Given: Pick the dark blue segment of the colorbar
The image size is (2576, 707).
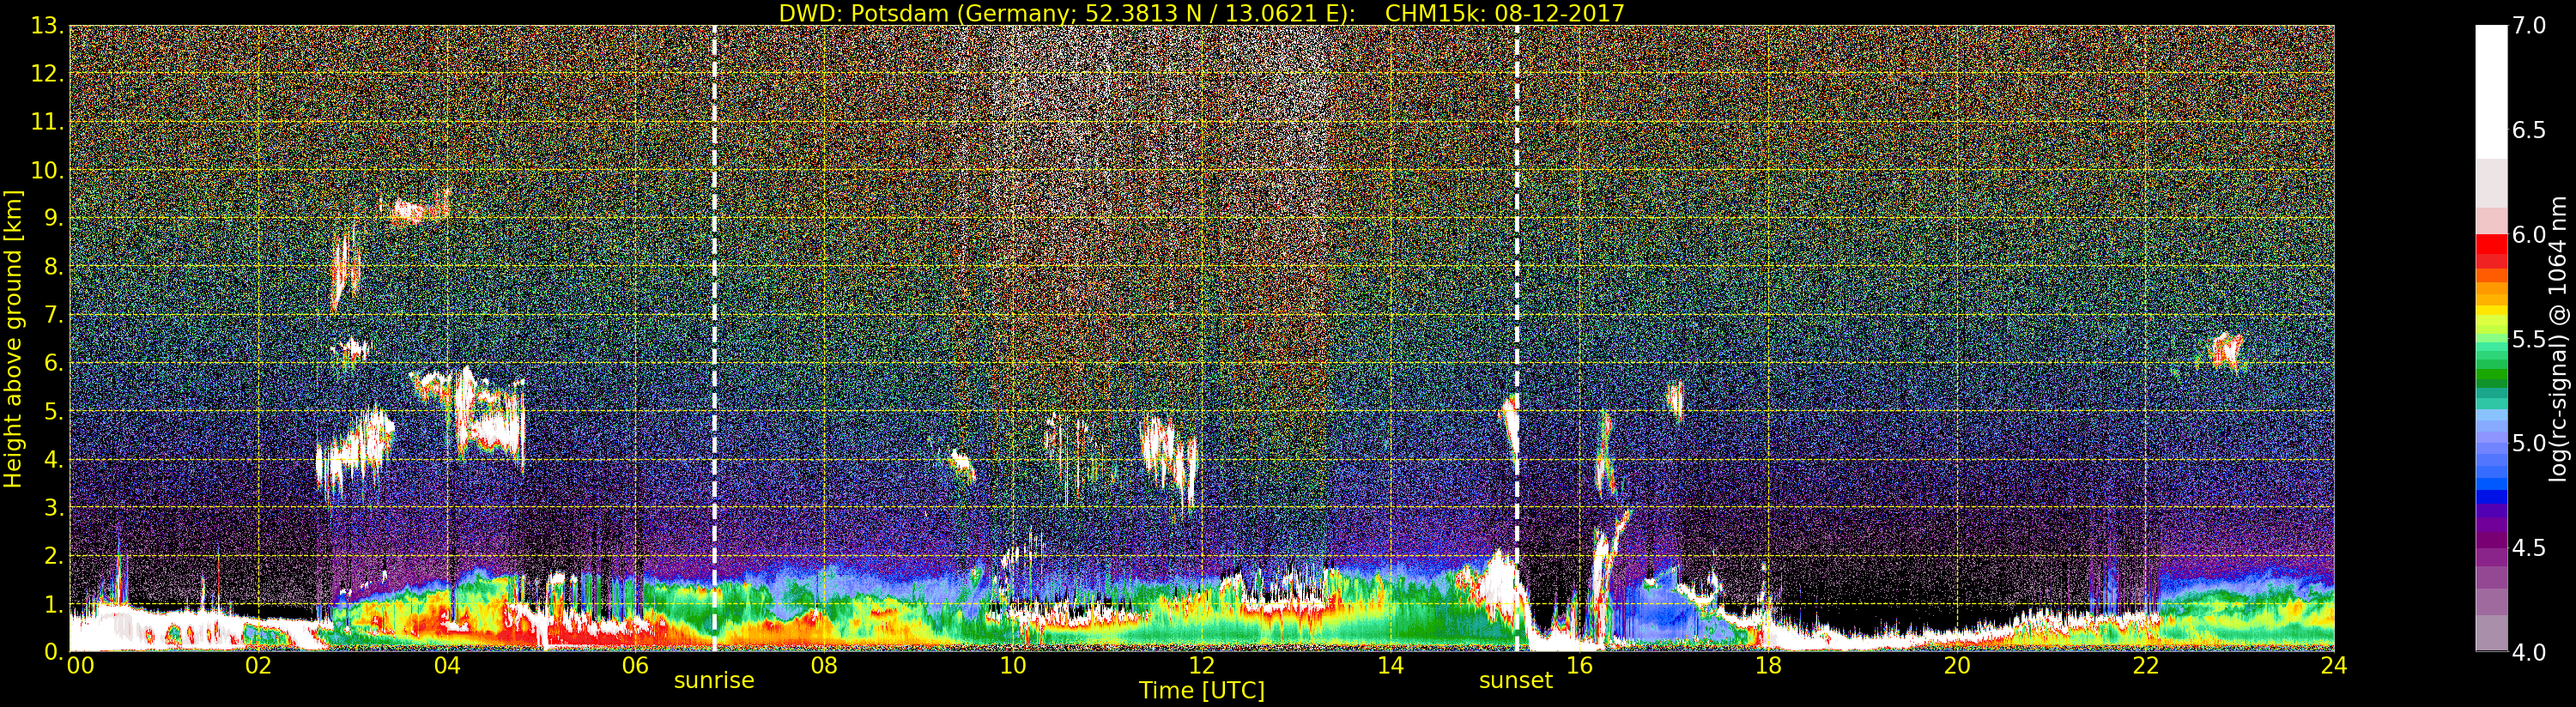Looking at the screenshot, I should [2491, 495].
